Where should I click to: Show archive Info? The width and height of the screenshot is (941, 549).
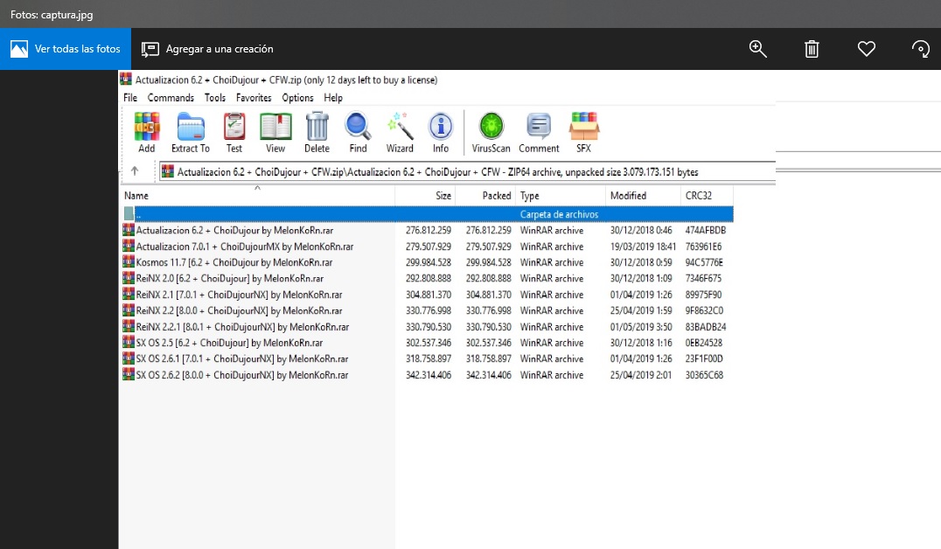[x=441, y=133]
